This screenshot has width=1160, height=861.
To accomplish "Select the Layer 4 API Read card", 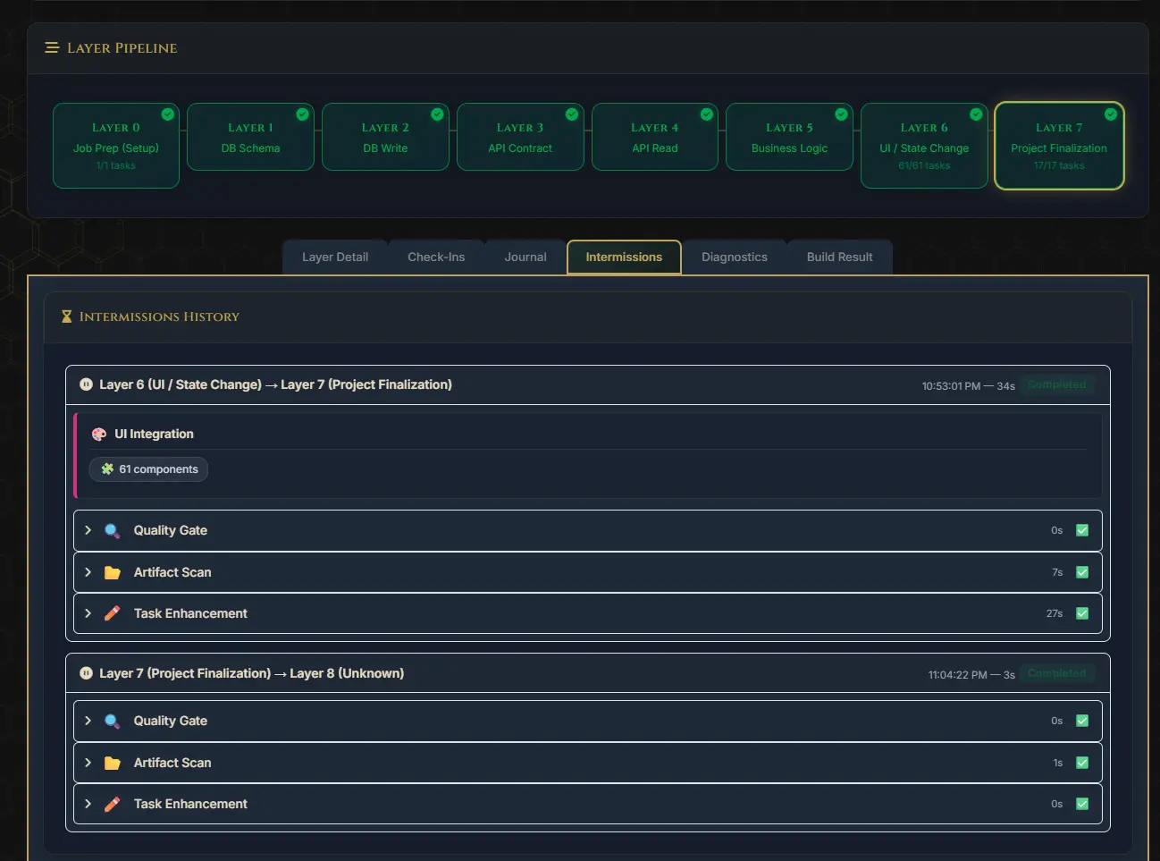I will coord(655,137).
